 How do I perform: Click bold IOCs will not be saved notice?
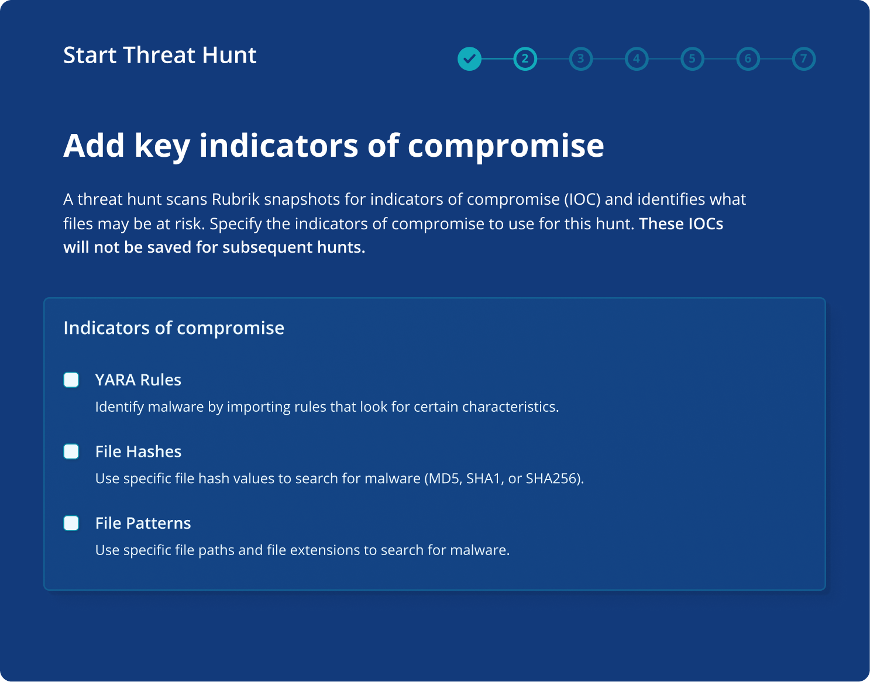tap(393, 236)
